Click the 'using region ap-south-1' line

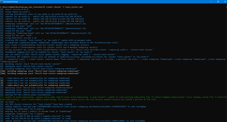[x=18, y=12]
